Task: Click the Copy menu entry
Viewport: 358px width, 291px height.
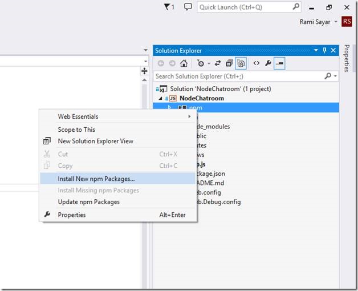Action: [118, 165]
